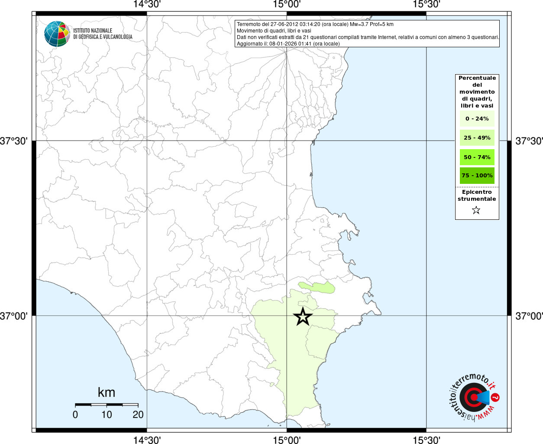Image resolution: width=543 pixels, height=444 pixels.
Task: Click the scale bar value 20
Action: [138, 415]
